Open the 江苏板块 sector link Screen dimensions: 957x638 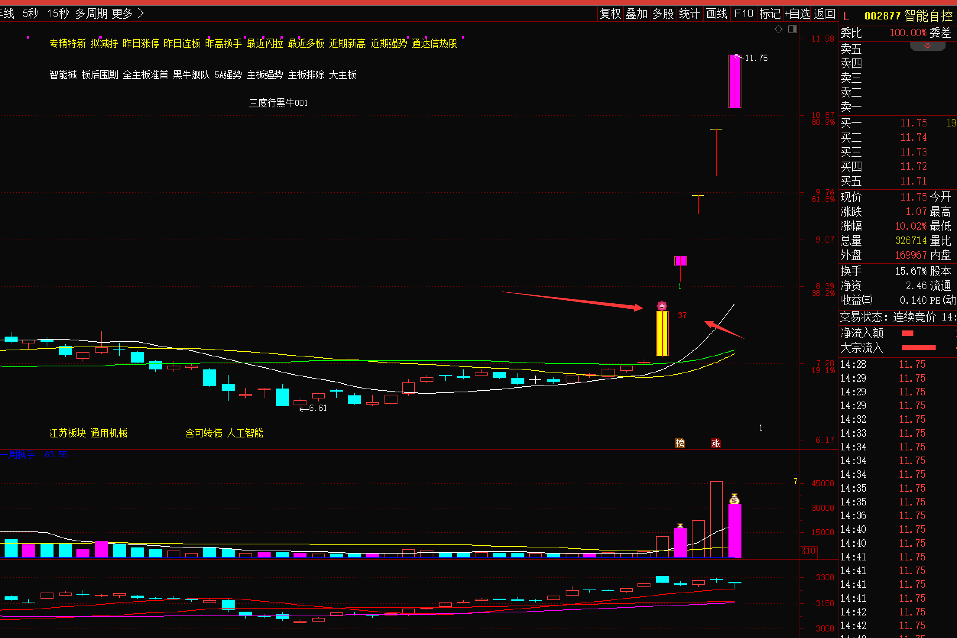point(68,433)
